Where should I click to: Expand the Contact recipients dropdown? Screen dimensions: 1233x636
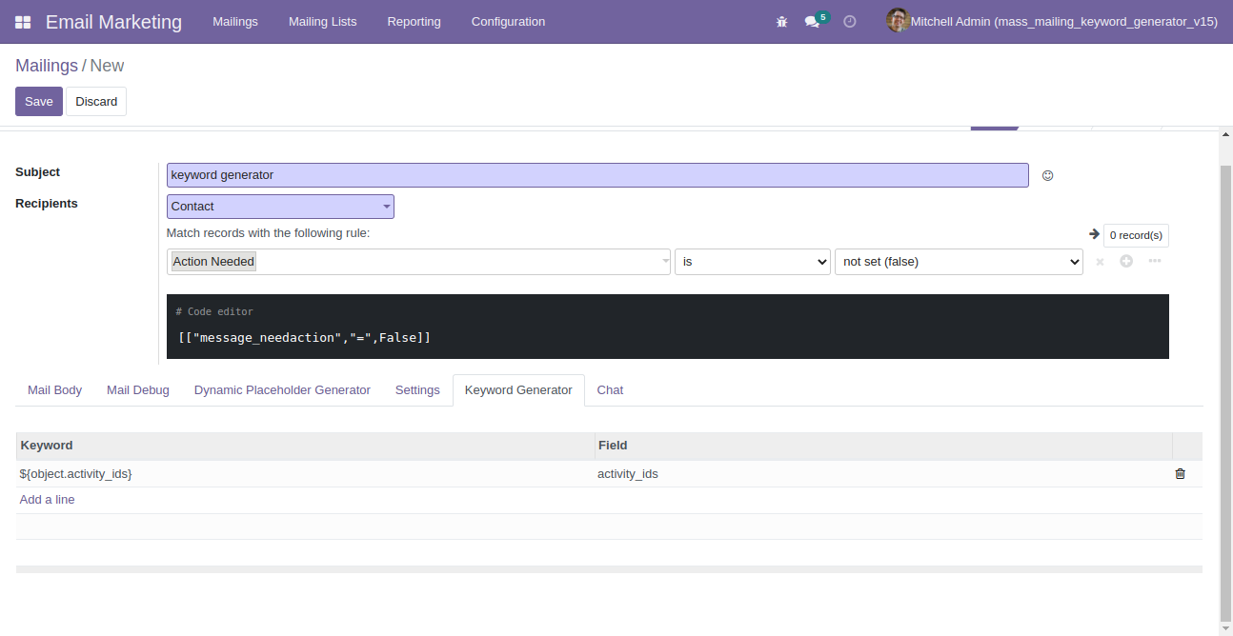[280, 207]
